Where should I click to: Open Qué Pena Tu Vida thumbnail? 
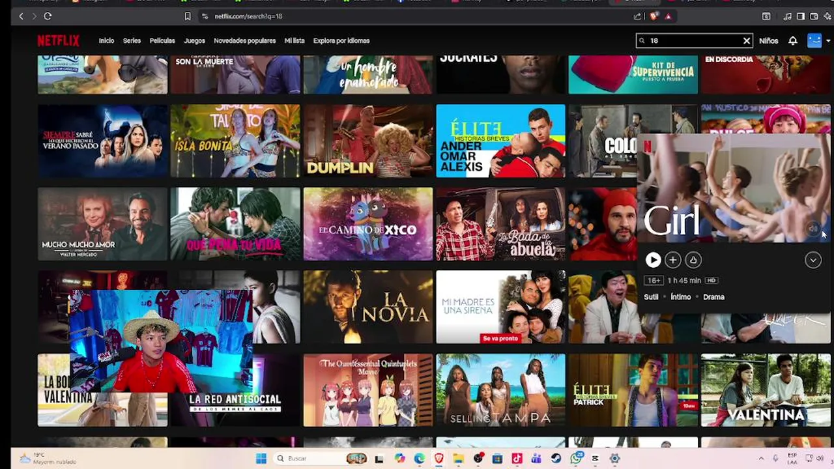(x=235, y=223)
